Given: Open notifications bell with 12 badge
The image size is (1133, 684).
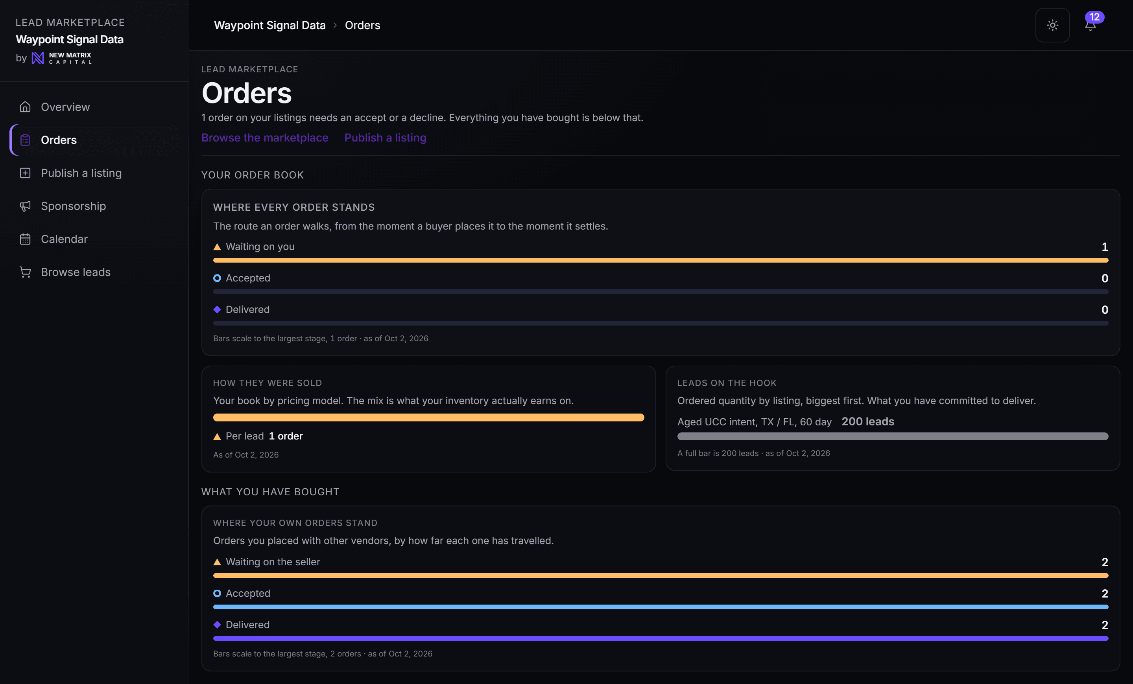Looking at the screenshot, I should [x=1090, y=25].
